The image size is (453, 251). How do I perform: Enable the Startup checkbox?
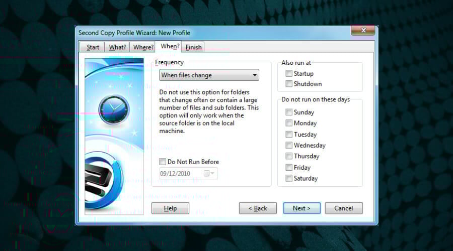(x=289, y=74)
